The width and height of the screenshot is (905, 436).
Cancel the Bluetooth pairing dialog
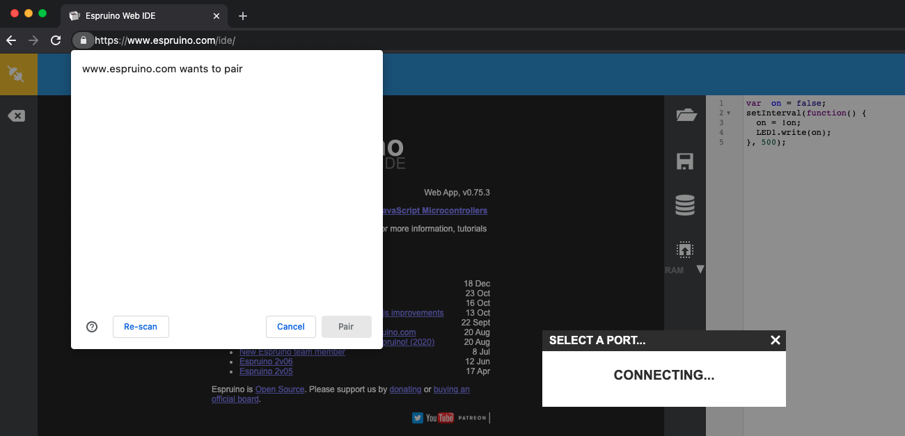tap(291, 327)
